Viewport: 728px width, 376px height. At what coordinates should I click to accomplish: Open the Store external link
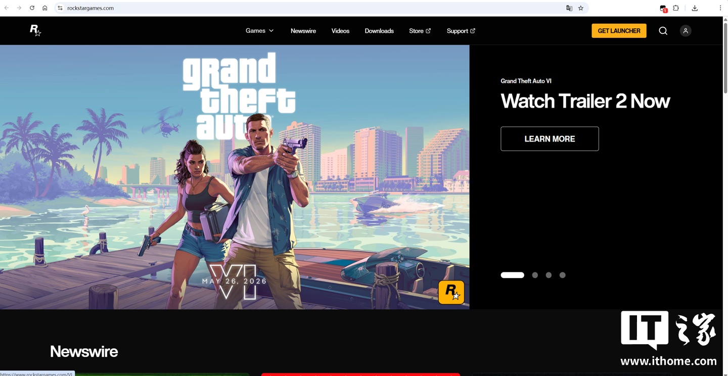click(420, 31)
